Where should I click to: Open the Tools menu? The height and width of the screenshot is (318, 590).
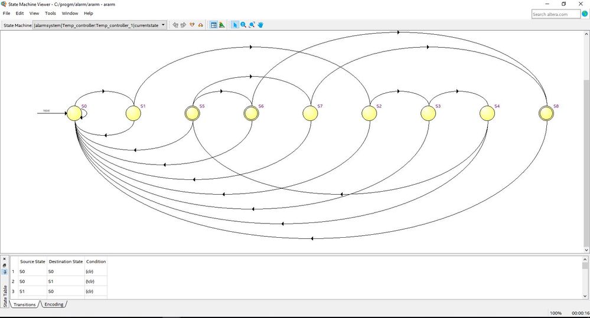click(50, 13)
